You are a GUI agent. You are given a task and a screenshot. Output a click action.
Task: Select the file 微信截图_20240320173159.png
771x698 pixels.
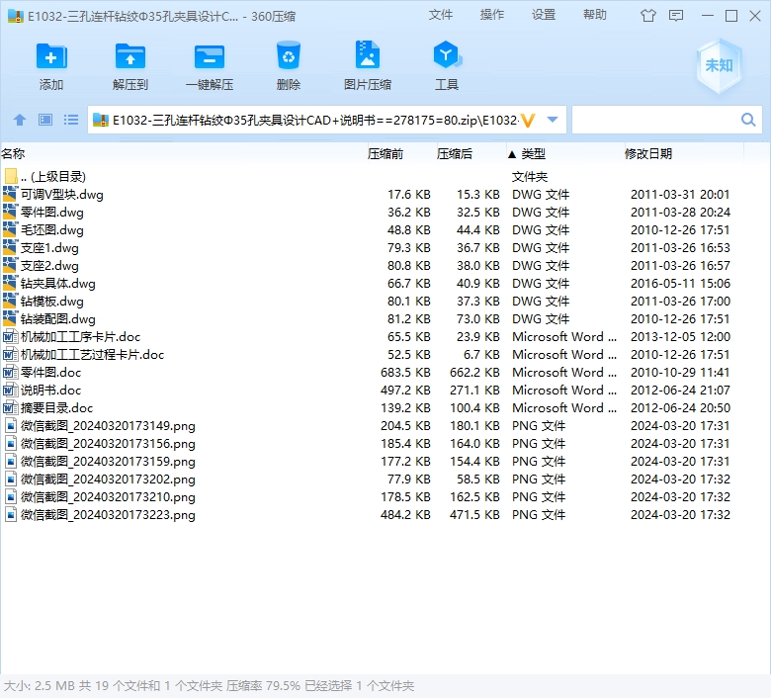click(x=108, y=462)
